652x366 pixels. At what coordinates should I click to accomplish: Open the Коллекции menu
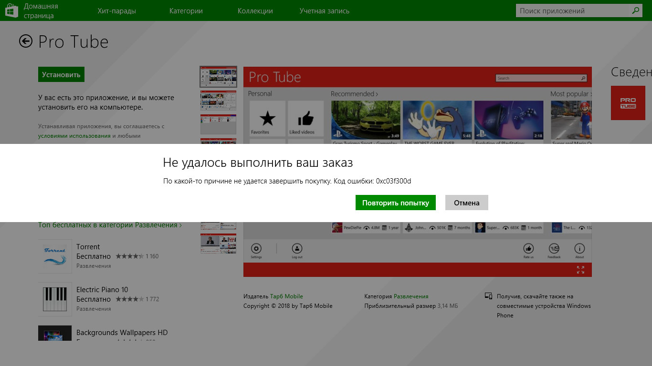click(255, 11)
